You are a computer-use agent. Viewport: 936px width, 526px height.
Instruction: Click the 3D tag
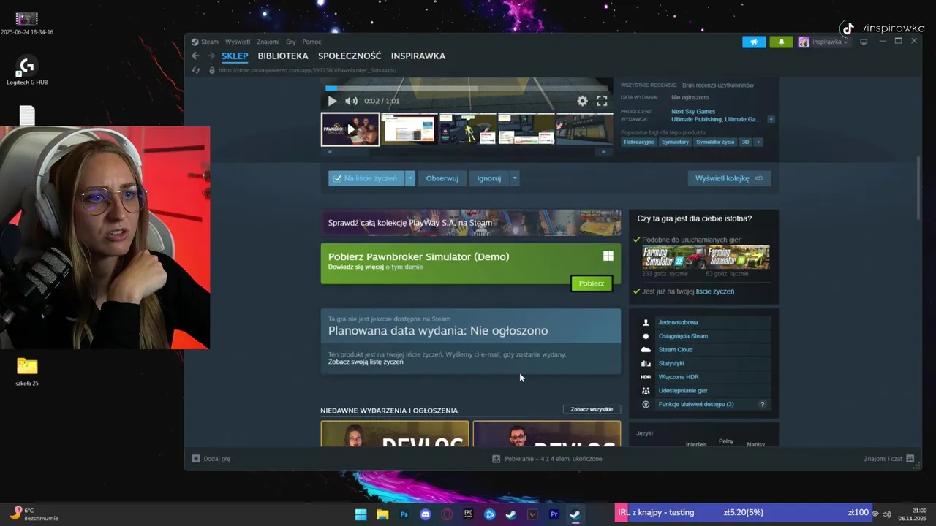click(746, 142)
